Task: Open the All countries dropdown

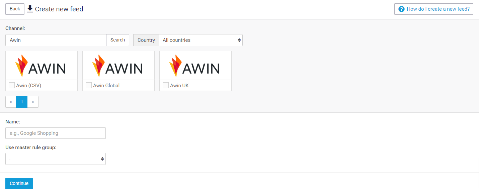Action: click(201, 40)
